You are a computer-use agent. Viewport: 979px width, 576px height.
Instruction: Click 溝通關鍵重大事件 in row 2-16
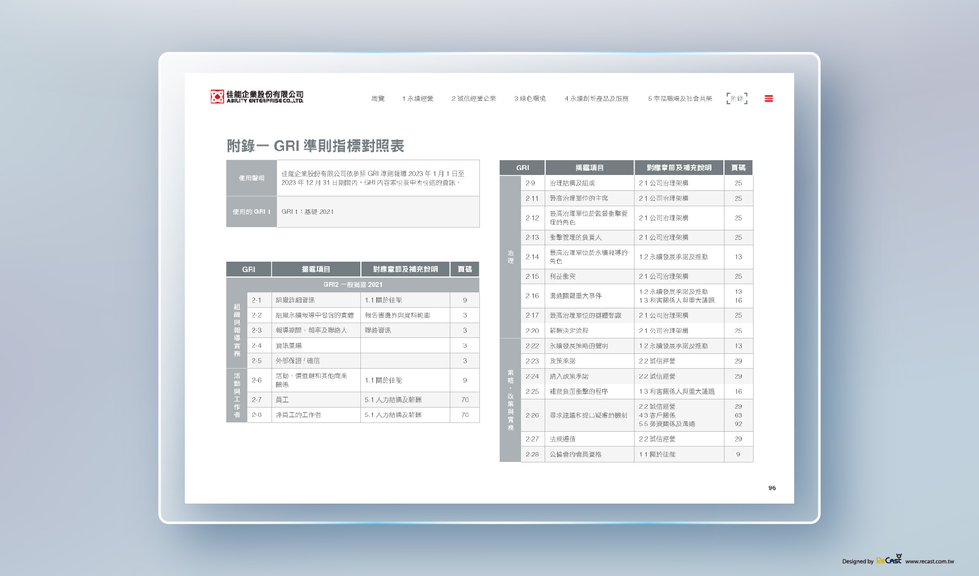coord(575,296)
